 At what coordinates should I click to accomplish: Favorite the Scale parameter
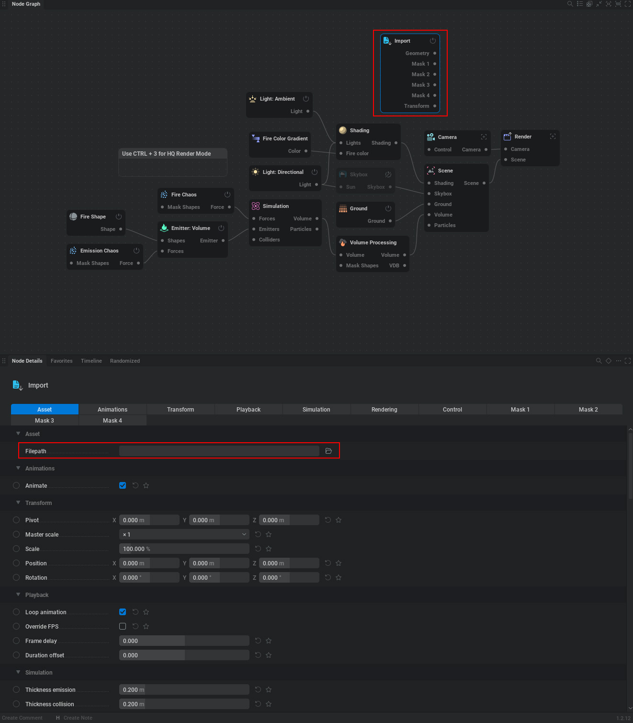point(269,549)
